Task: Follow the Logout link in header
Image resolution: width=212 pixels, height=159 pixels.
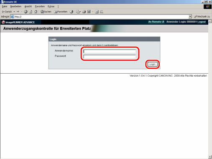Action: tap(202, 22)
